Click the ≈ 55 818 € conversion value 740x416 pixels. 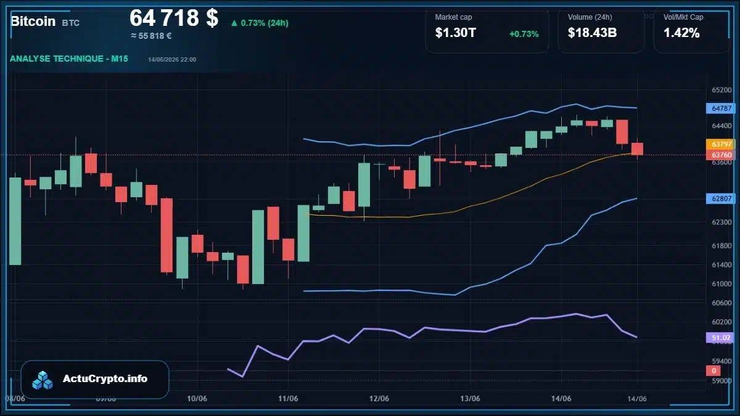coord(151,36)
